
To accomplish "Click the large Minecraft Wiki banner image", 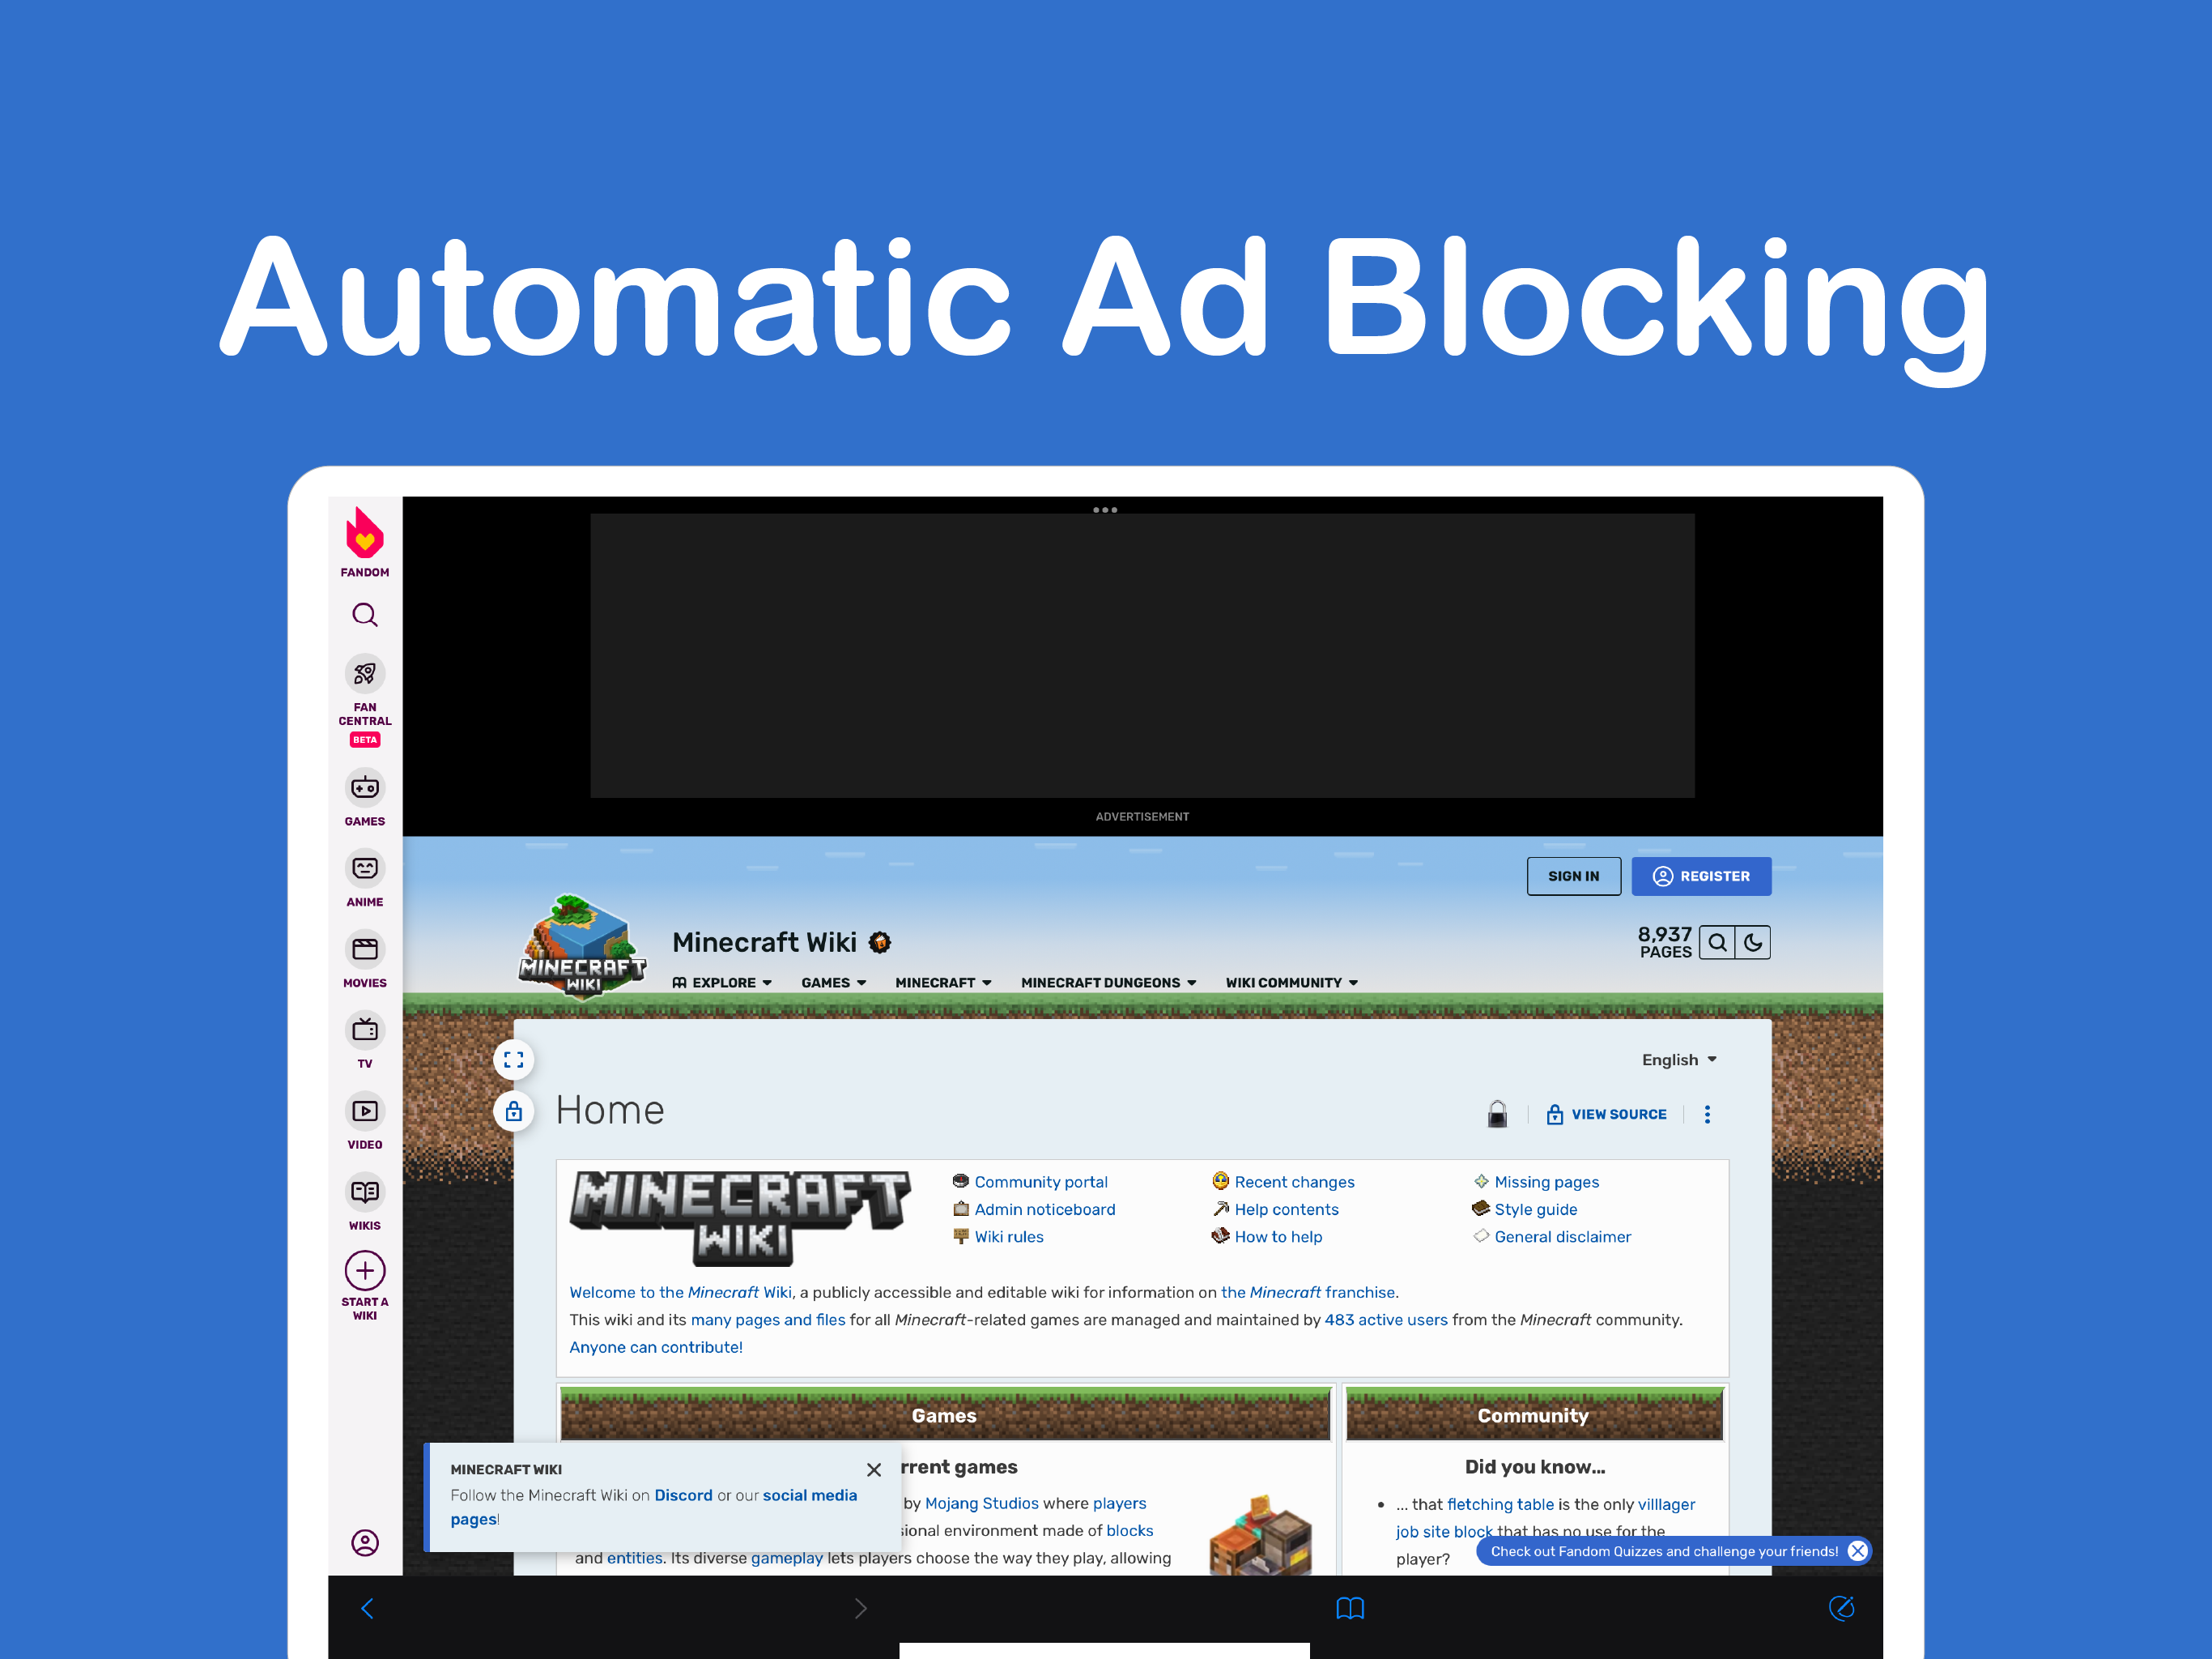I will [x=740, y=1218].
